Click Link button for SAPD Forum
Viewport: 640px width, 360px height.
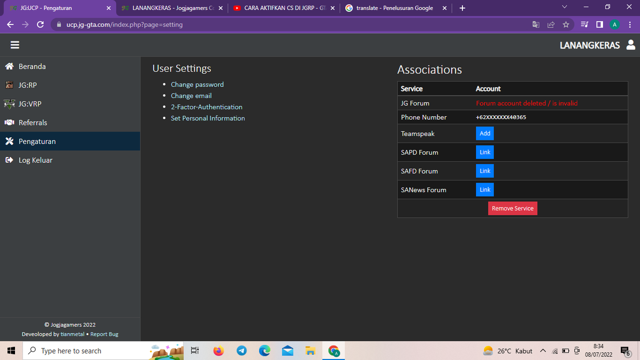(485, 152)
